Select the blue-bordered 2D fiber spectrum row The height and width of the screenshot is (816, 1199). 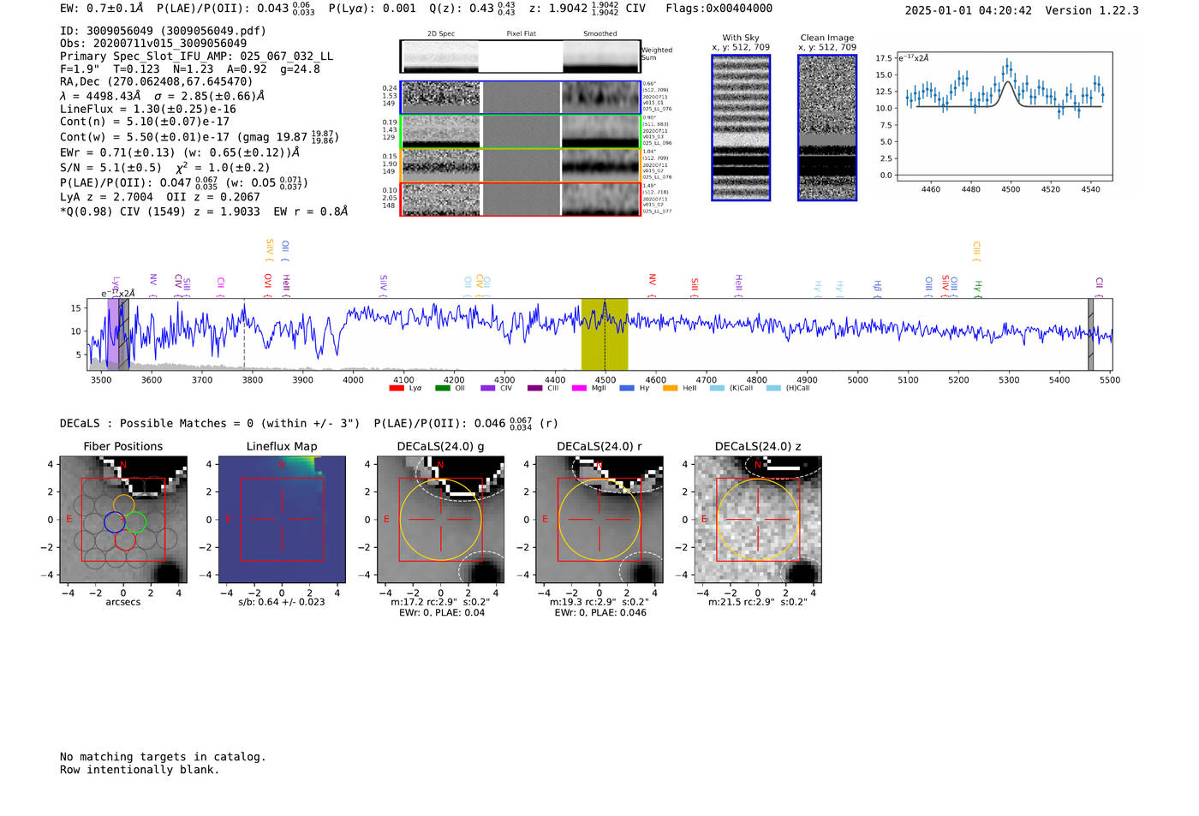pos(520,98)
